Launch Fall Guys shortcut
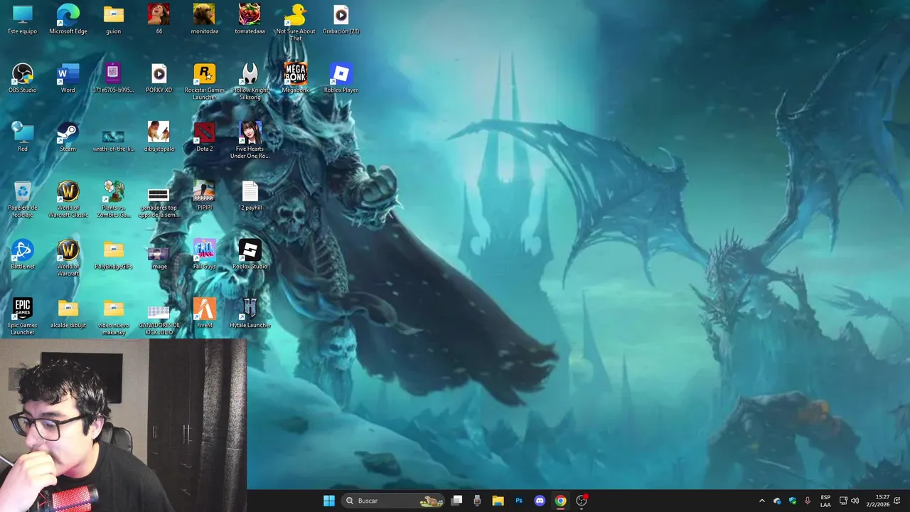 pos(205,255)
